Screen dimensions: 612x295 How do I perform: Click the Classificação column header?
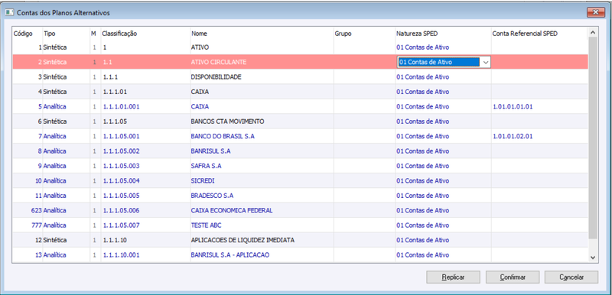[x=119, y=34]
